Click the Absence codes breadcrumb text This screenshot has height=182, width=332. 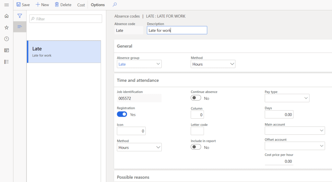(127, 16)
